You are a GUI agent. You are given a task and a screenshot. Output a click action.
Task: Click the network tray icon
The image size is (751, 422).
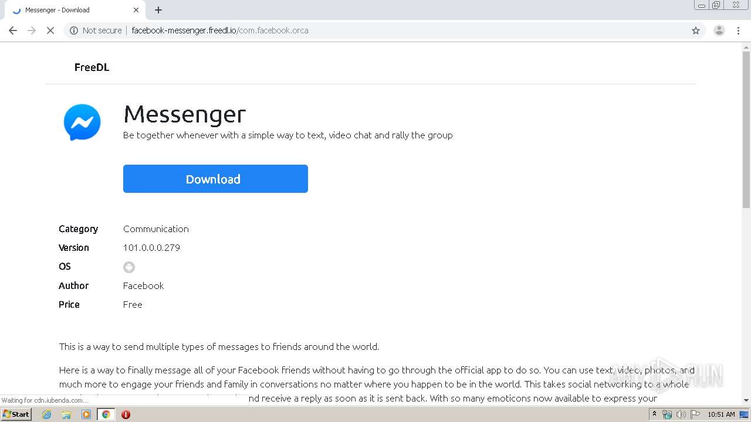click(667, 414)
